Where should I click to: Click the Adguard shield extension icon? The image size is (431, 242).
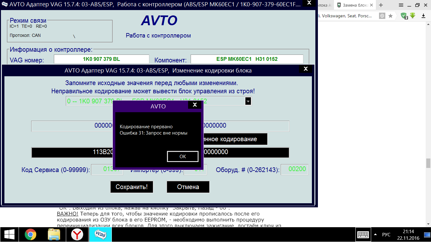[404, 16]
